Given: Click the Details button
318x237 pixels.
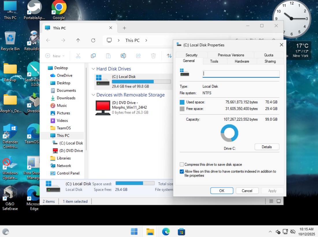Looking at the screenshot, I should [x=267, y=147].
